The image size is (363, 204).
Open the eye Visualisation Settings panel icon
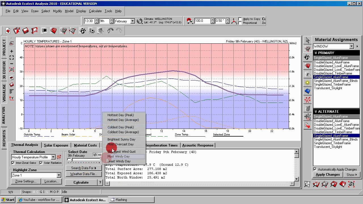tap(307, 74)
